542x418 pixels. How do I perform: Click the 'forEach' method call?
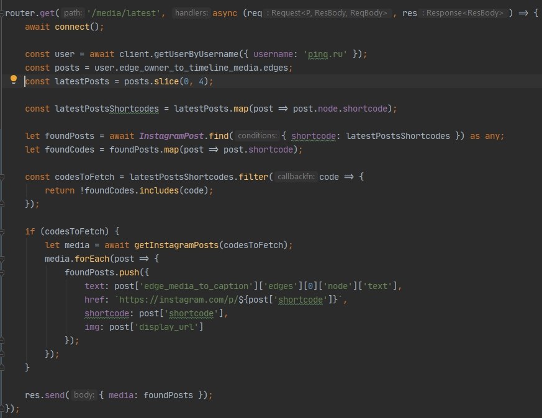(92, 259)
